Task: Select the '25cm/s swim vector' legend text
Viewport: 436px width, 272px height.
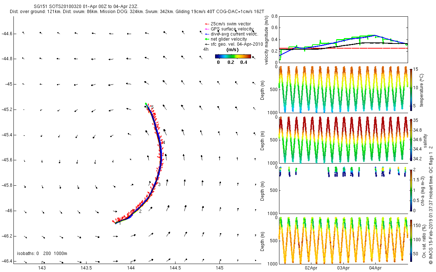Action: [231, 24]
